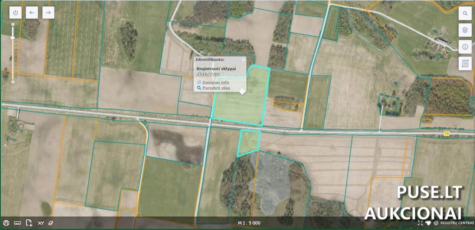Viewport: 475px width, 230px height.
Task: Click the Lithuania outline icon
Action: coord(428,223)
